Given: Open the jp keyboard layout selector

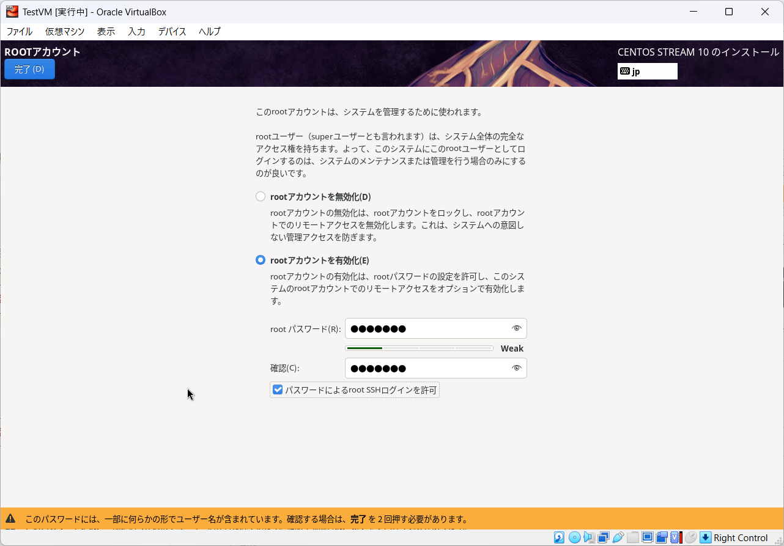Looking at the screenshot, I should point(648,71).
